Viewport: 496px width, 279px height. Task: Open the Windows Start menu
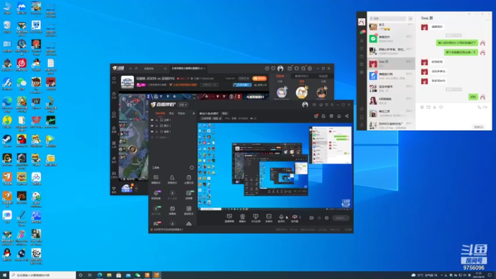(x=4, y=275)
